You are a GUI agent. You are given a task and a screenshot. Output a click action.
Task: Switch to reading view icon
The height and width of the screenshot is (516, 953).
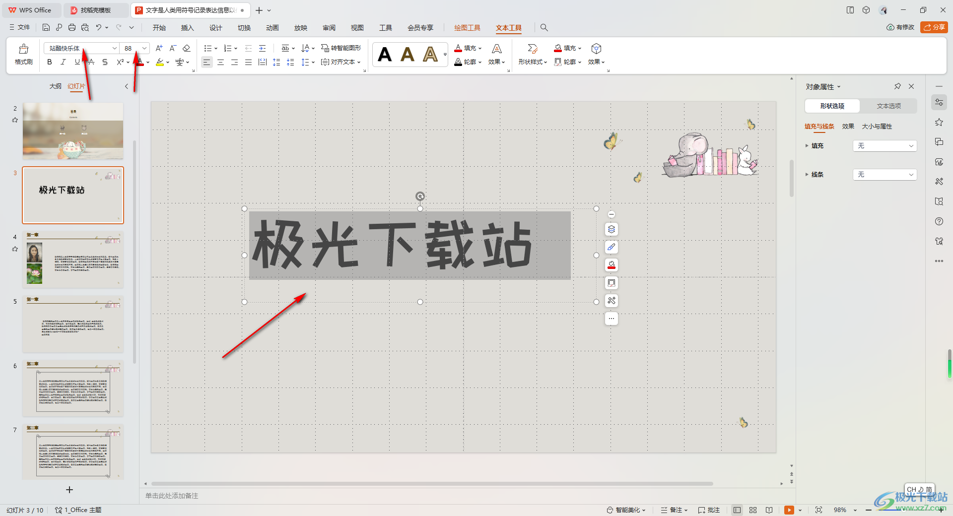point(769,510)
